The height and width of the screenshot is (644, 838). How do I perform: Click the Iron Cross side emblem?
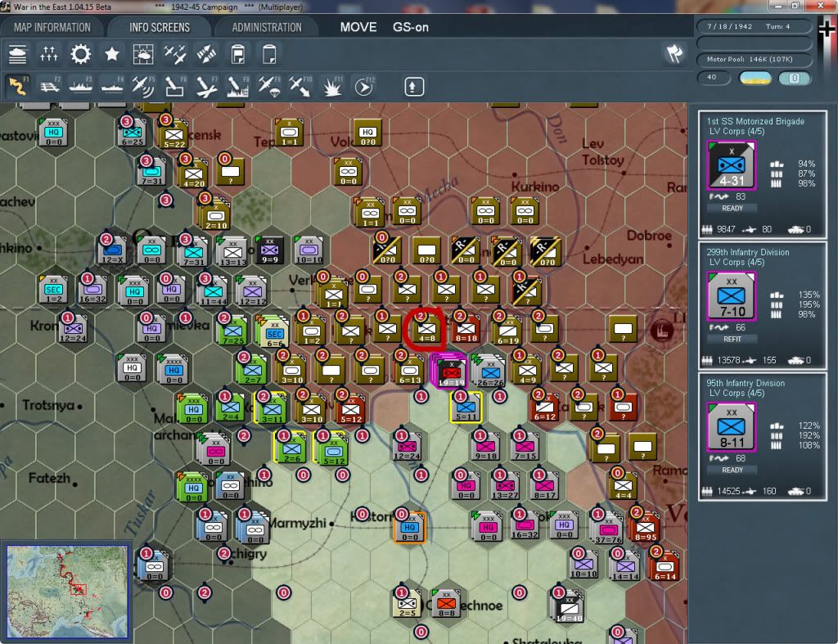pos(827,28)
